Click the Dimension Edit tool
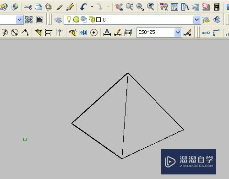The width and height of the screenshot is (229, 179). tap(107, 33)
